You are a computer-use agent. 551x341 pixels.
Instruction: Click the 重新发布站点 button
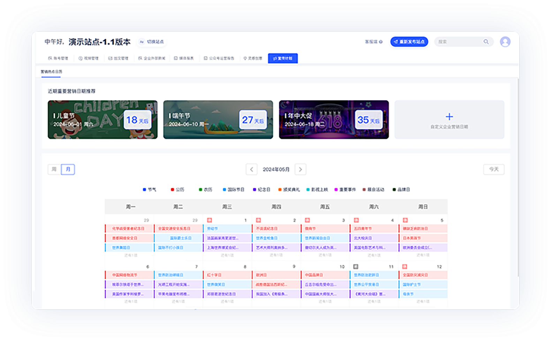(x=409, y=42)
